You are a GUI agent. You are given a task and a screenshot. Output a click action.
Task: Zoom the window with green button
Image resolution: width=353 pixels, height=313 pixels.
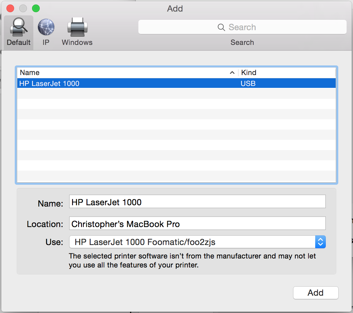36,8
